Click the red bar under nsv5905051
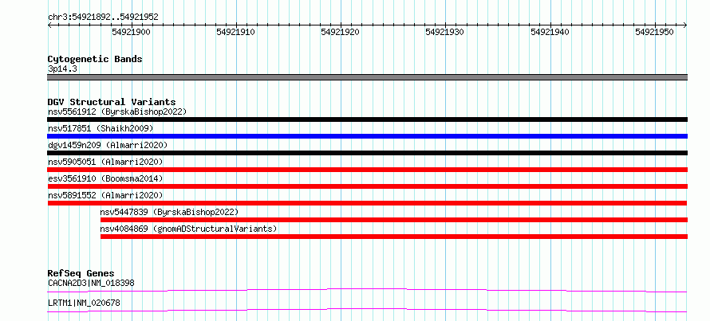Image resolution: width=710 pixels, height=321 pixels. (367, 170)
